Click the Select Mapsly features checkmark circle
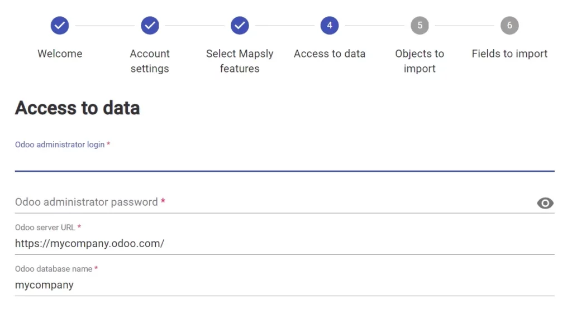This screenshot has height=314, width=572. pyautogui.click(x=240, y=26)
